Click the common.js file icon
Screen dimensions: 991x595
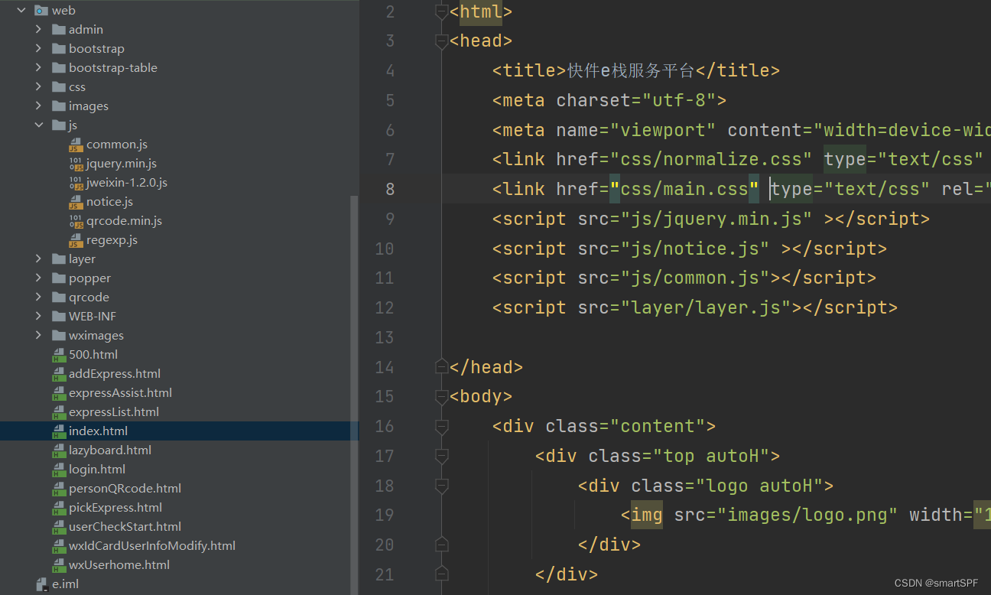[76, 145]
